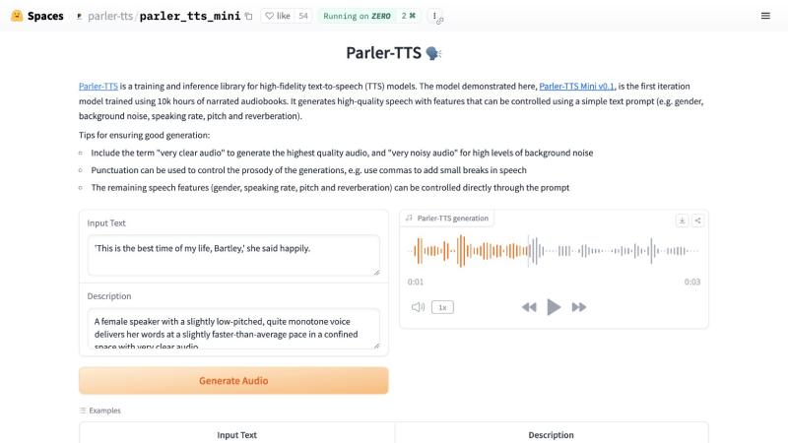Play the generated audio
Viewport: 788px width, 443px height.
coord(554,307)
